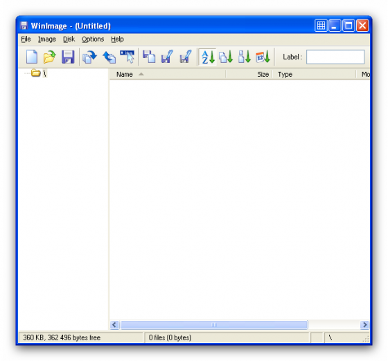Click the WinImage title bar app icon

(24, 26)
